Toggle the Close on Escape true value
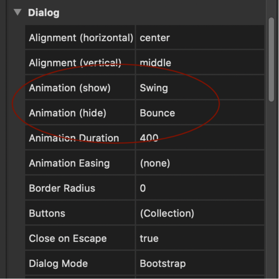Screen dimensions: 279x279 (x=200, y=238)
